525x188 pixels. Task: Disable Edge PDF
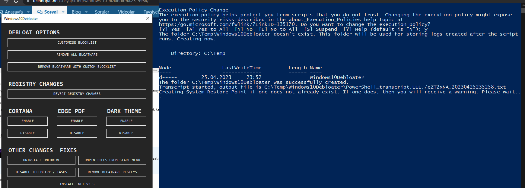(77, 133)
